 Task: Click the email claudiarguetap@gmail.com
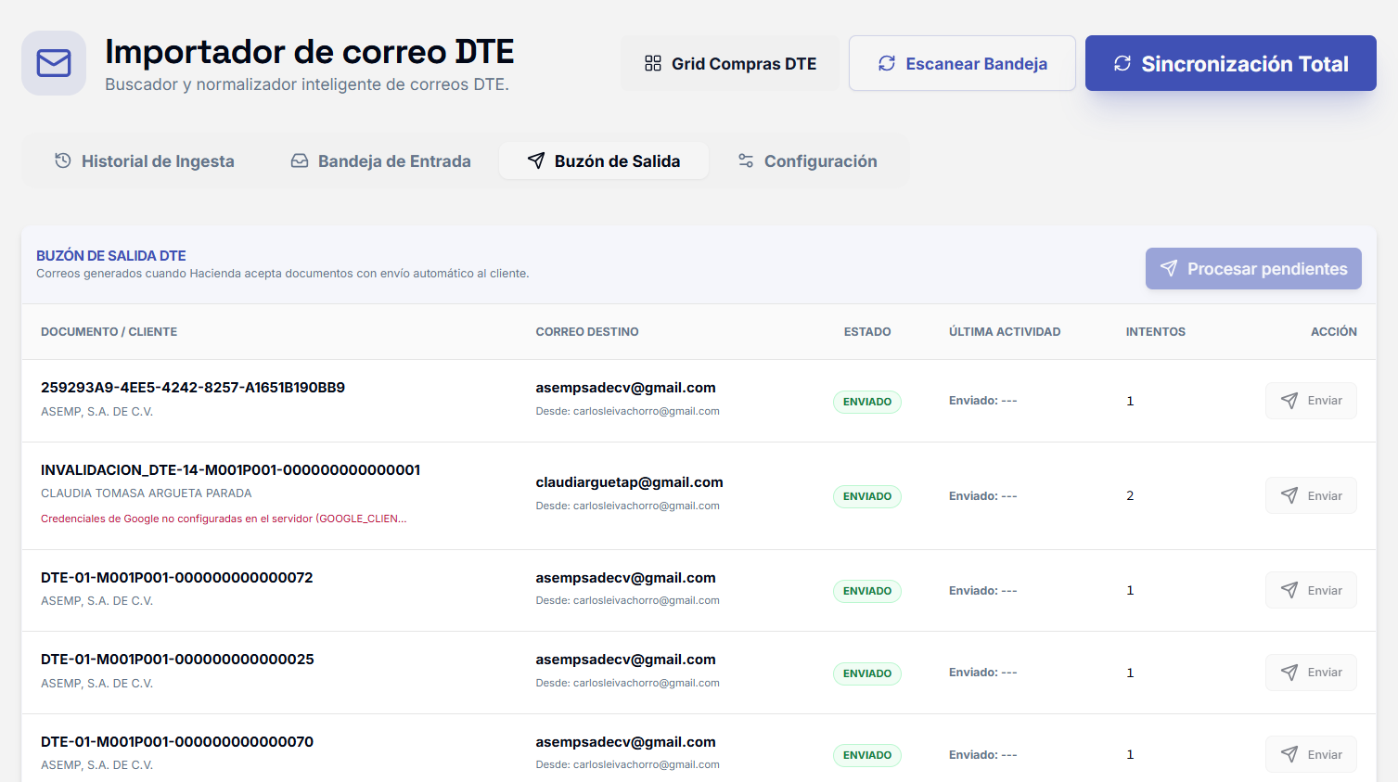pyautogui.click(x=629, y=482)
